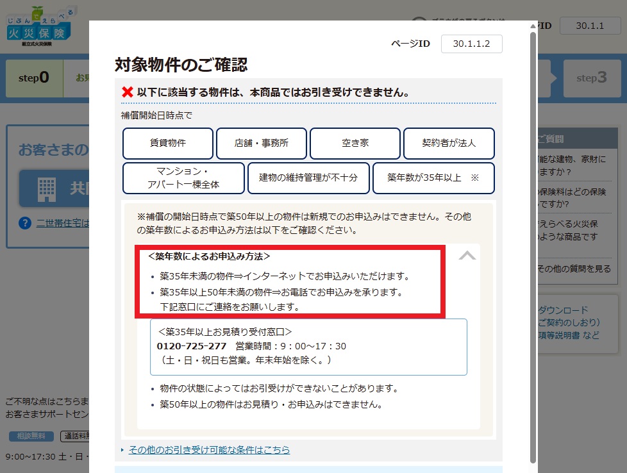The height and width of the screenshot is (473, 627).
Task: Click the 契約者が法人 box
Action: 449,144
